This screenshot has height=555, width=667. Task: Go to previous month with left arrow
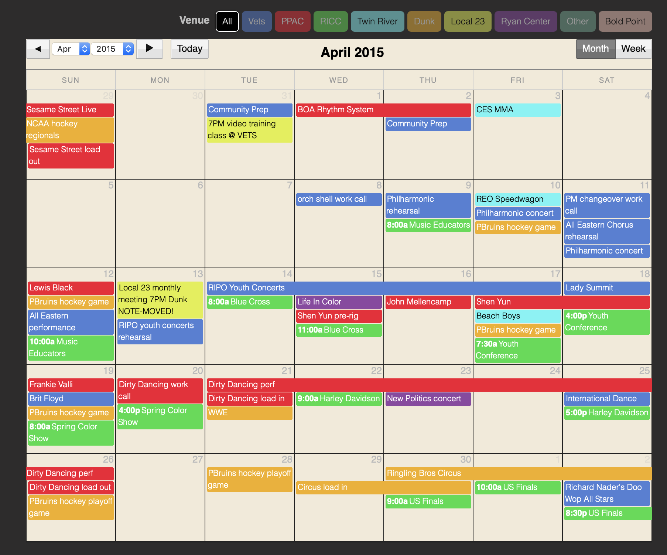pyautogui.click(x=38, y=49)
